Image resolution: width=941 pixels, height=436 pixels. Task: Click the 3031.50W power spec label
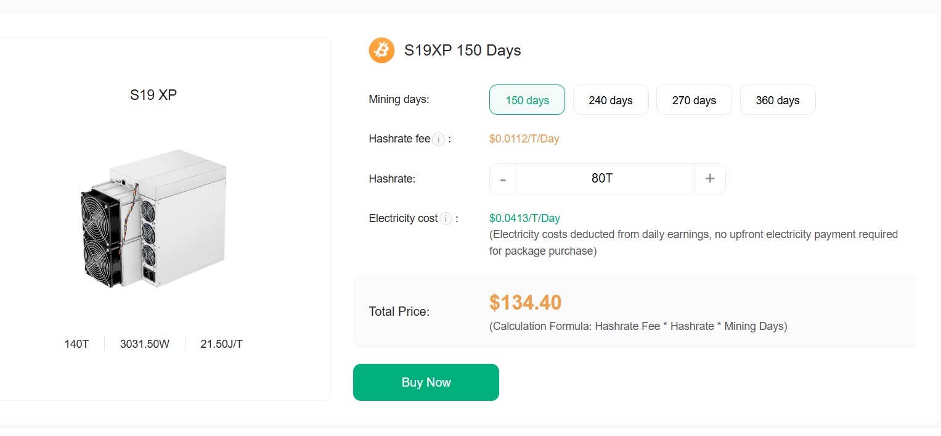pos(145,344)
